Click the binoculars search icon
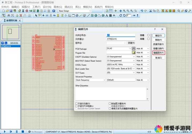192x134 pixels. [x=9, y=16]
